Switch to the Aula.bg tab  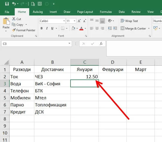(x=38, y=12)
